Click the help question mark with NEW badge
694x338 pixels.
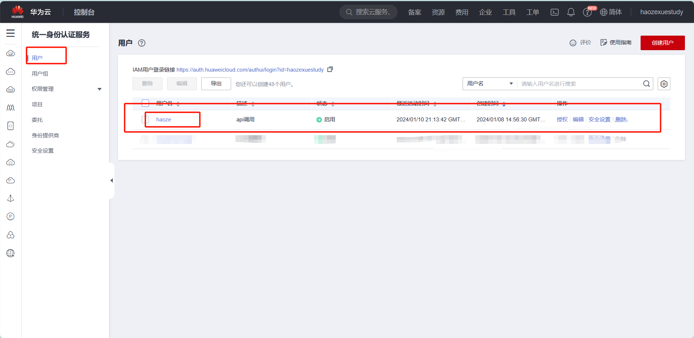pyautogui.click(x=587, y=12)
